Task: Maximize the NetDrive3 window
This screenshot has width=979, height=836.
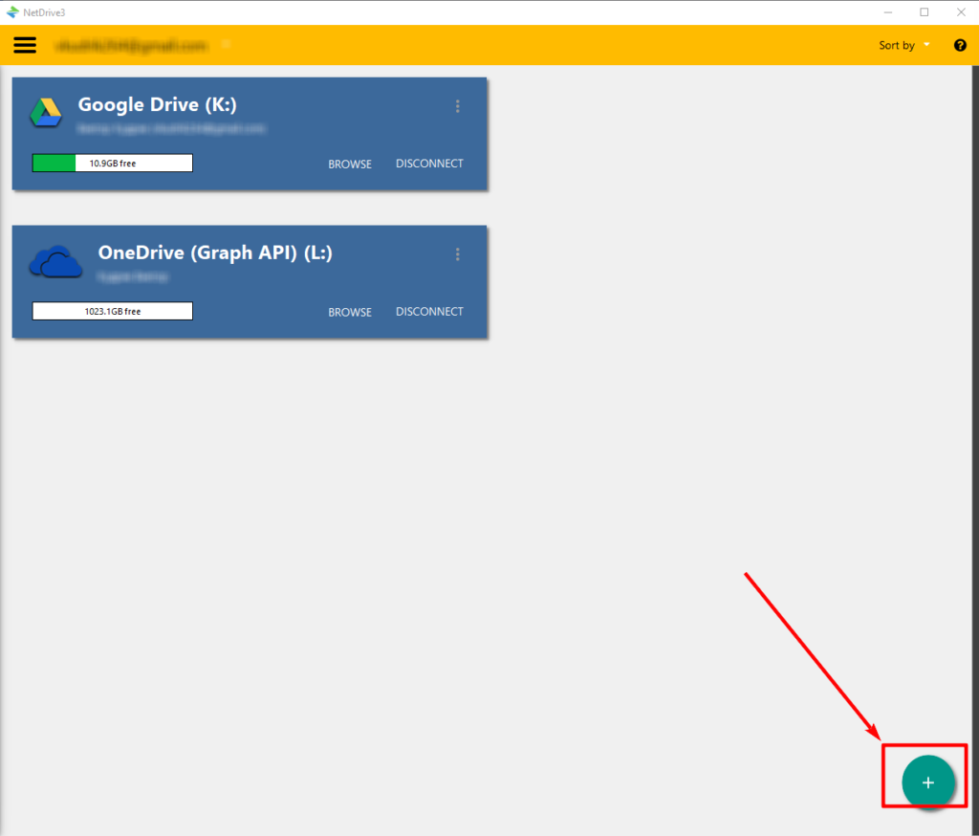Action: [924, 11]
